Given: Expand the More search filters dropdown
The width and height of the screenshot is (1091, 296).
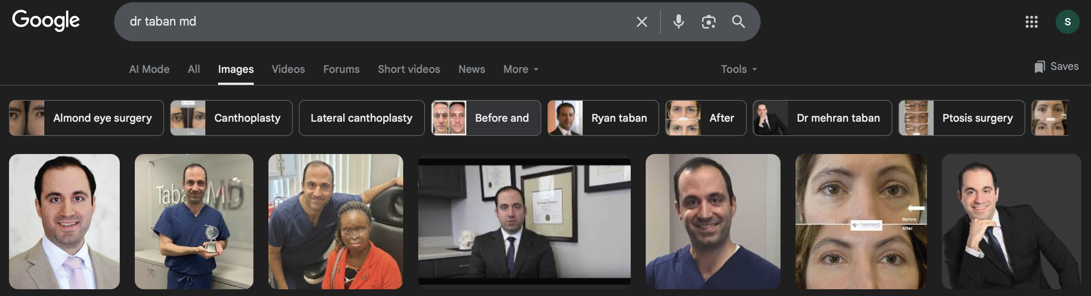Looking at the screenshot, I should [520, 69].
